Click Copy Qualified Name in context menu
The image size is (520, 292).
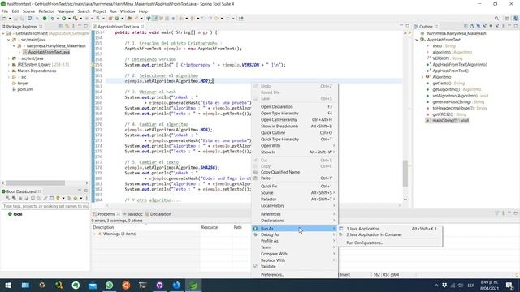[x=280, y=172]
